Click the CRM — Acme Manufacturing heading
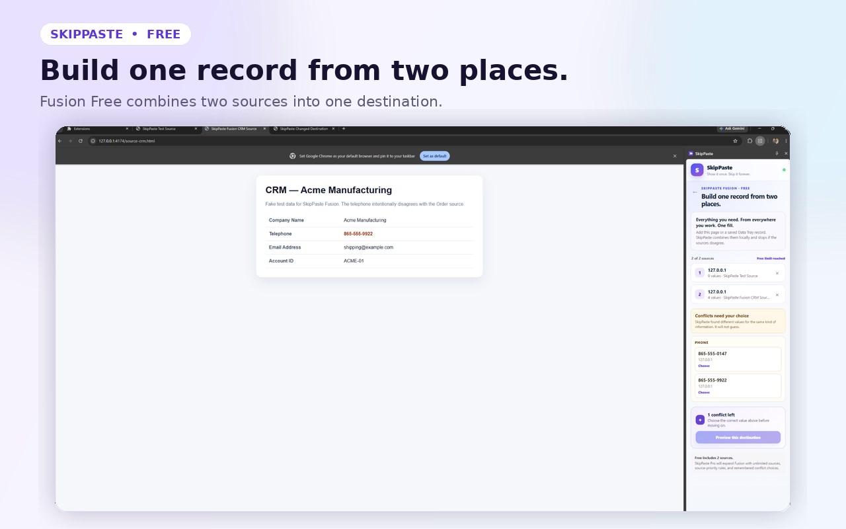 [x=328, y=190]
